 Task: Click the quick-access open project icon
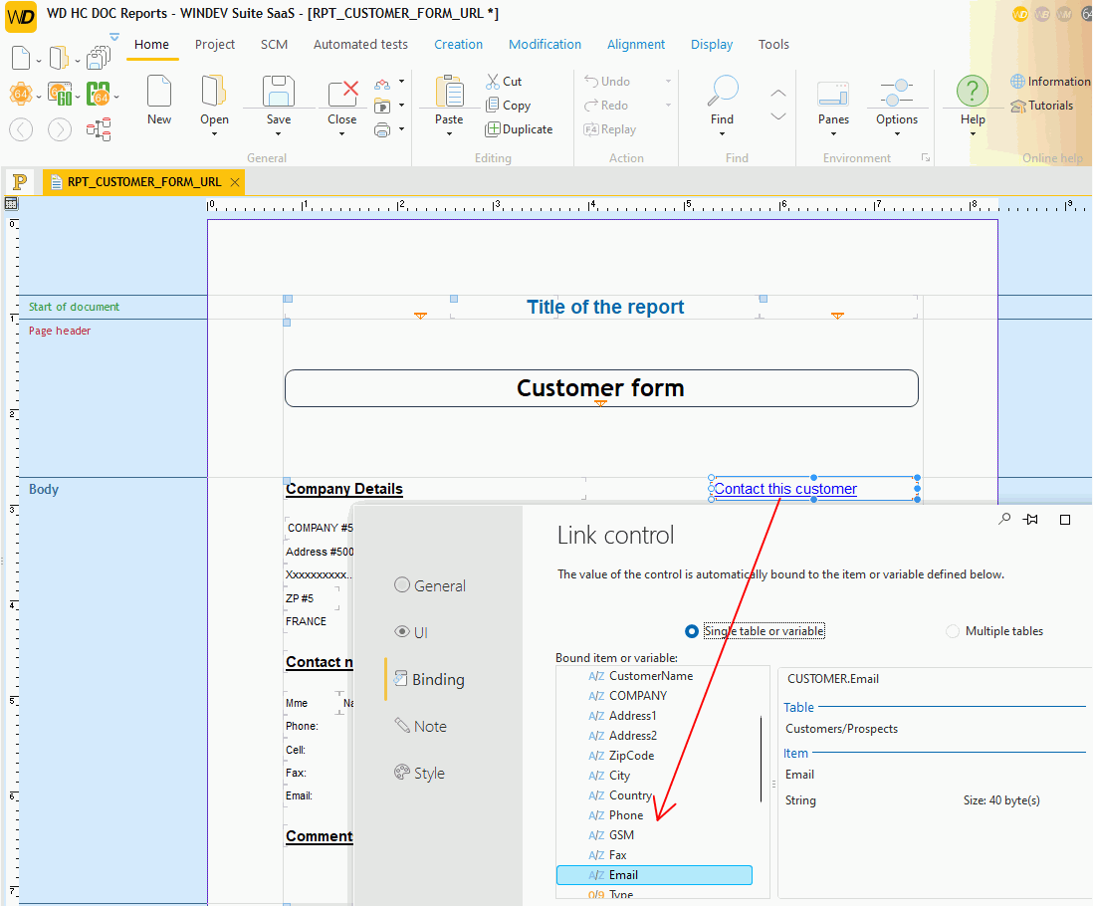point(59,58)
